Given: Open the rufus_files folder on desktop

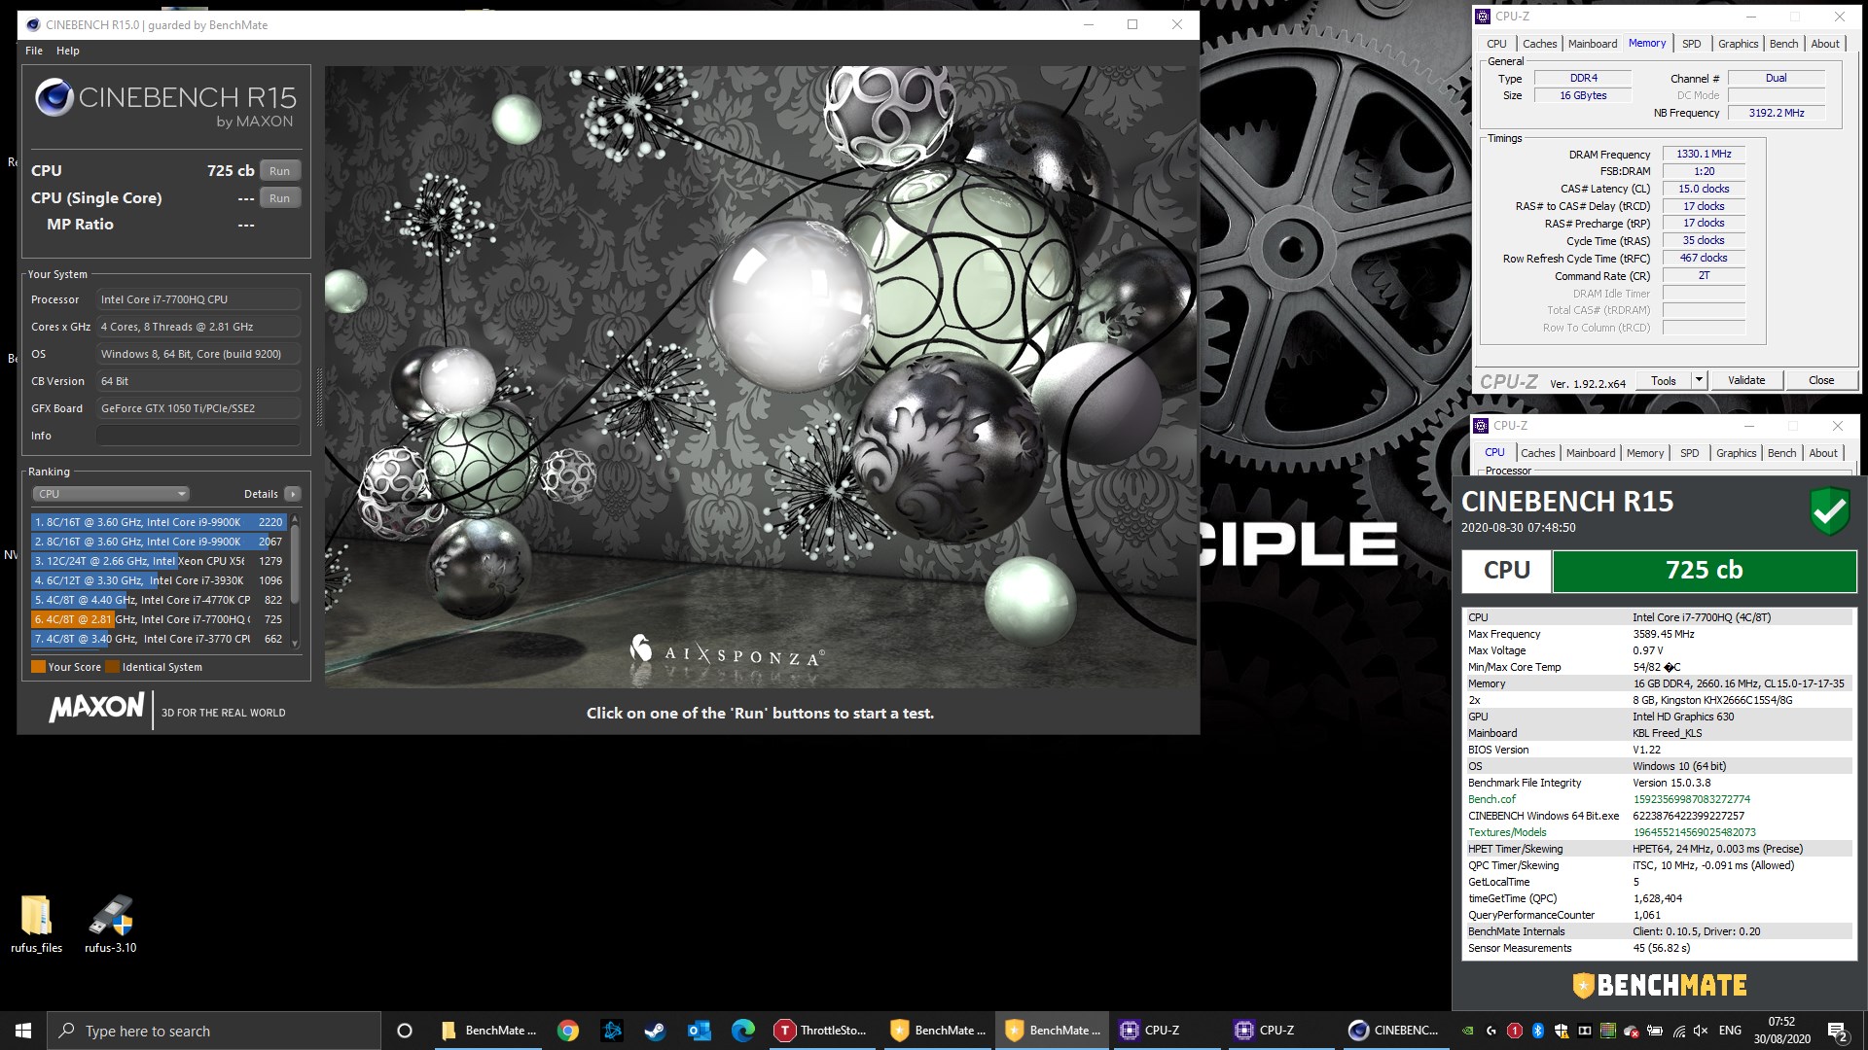Looking at the screenshot, I should (36, 924).
